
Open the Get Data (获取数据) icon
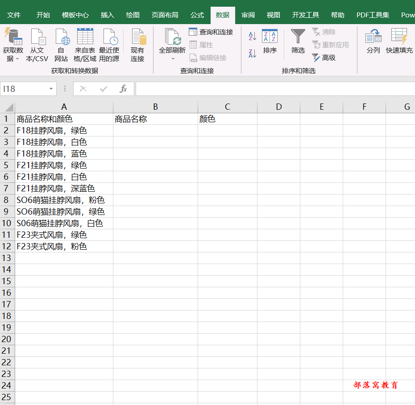(x=13, y=37)
